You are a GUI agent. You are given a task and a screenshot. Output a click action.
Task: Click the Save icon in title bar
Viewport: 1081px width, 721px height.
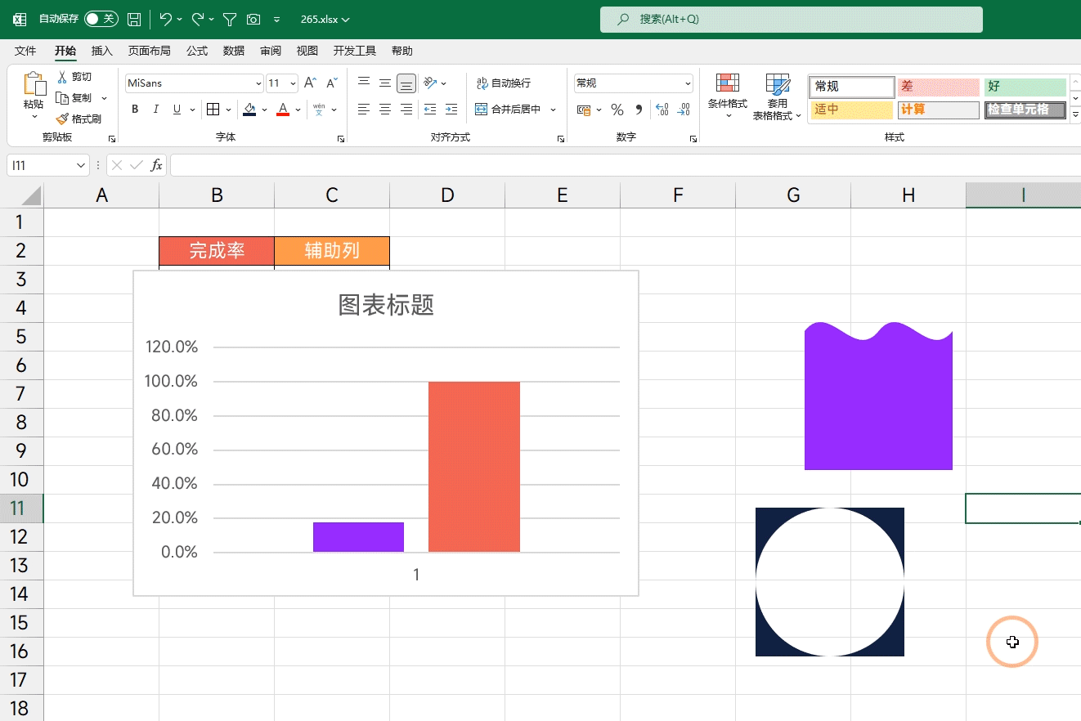135,19
